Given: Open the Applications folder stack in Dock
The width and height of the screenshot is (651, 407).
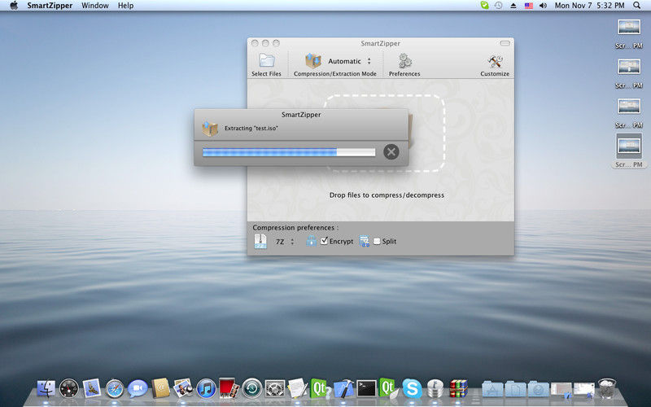Looking at the screenshot, I should point(493,389).
